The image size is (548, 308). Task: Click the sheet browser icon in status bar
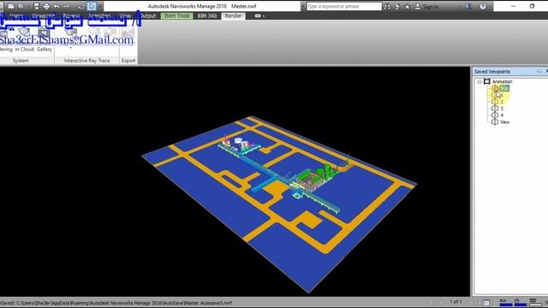[x=486, y=302]
